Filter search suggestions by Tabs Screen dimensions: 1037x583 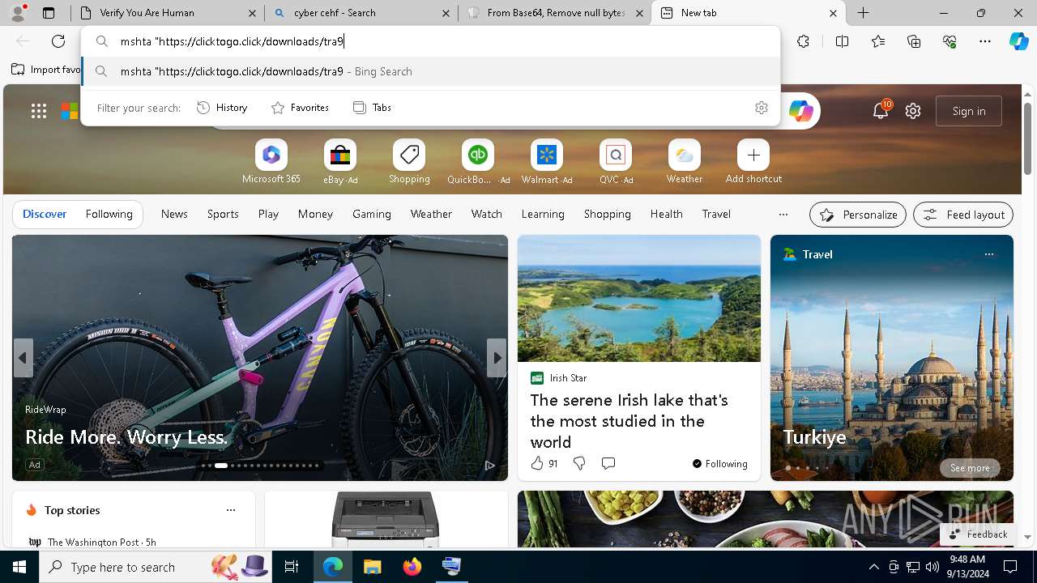tap(372, 108)
